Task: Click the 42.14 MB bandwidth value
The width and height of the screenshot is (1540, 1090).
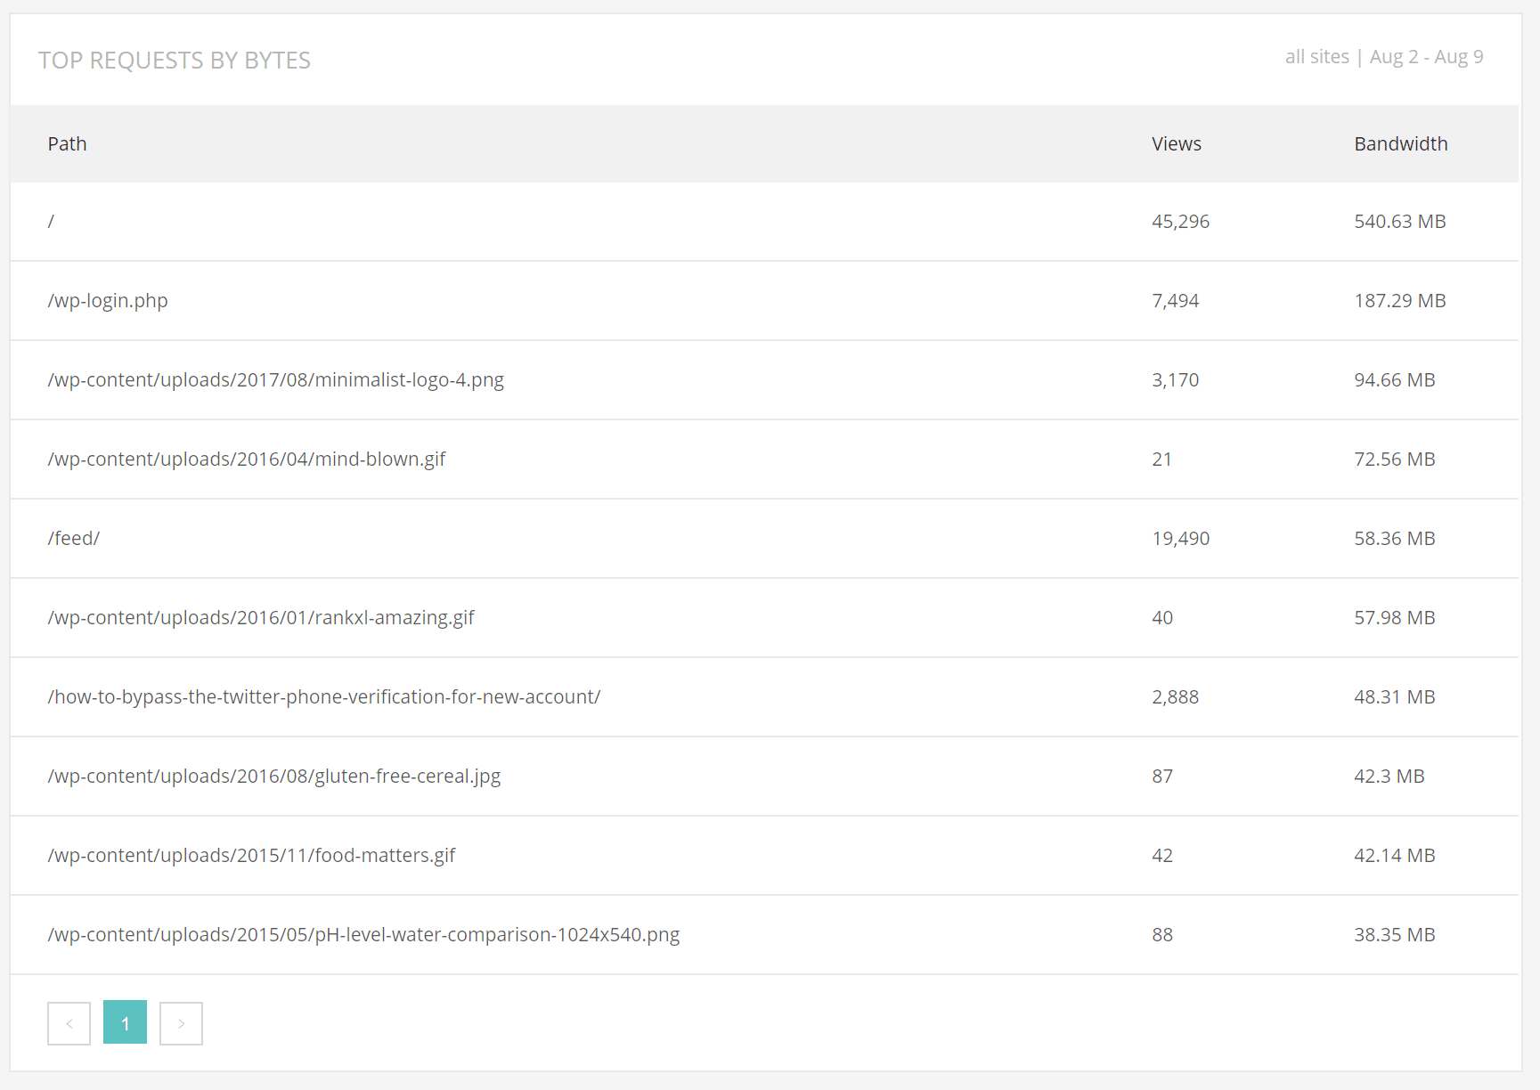Action: (1394, 856)
